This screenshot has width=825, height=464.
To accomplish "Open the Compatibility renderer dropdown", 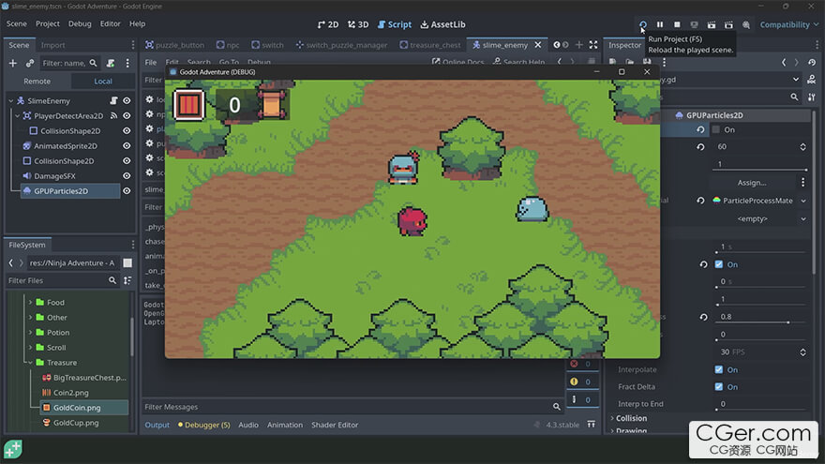I will tap(789, 24).
